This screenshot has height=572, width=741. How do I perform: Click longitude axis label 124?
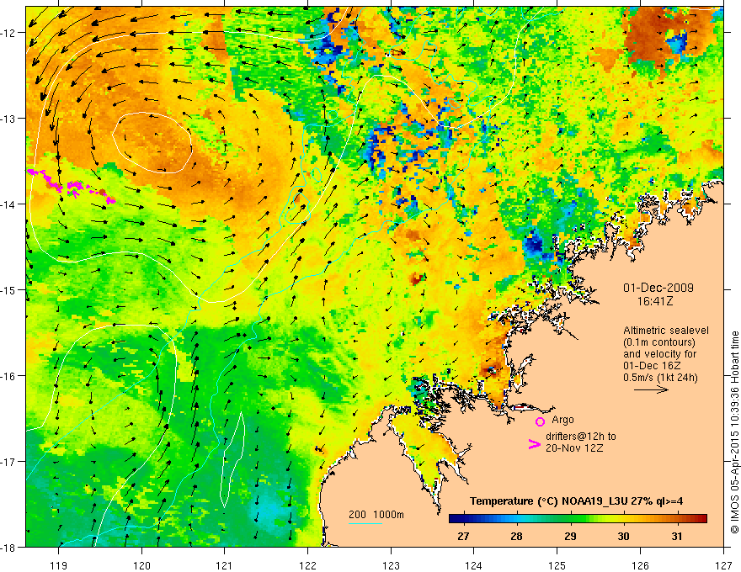[474, 565]
